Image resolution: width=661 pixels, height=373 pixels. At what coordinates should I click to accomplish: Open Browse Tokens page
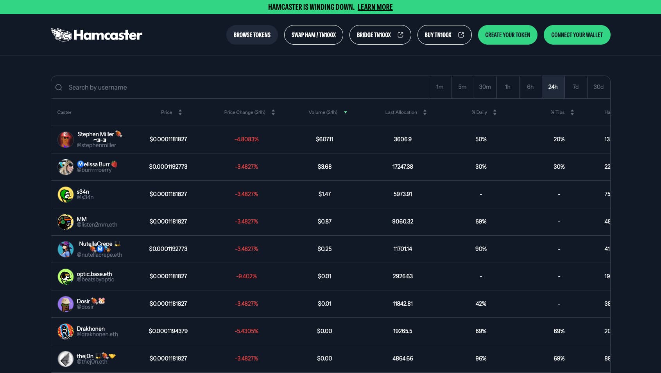(x=252, y=35)
